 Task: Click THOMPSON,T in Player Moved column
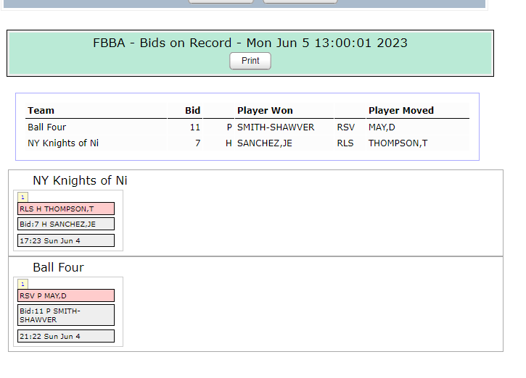[398, 143]
